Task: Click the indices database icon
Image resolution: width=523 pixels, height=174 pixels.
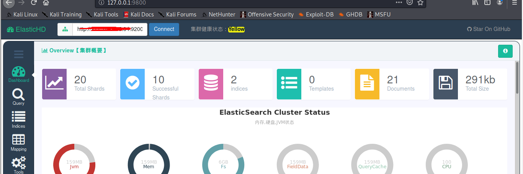Action: (x=211, y=83)
